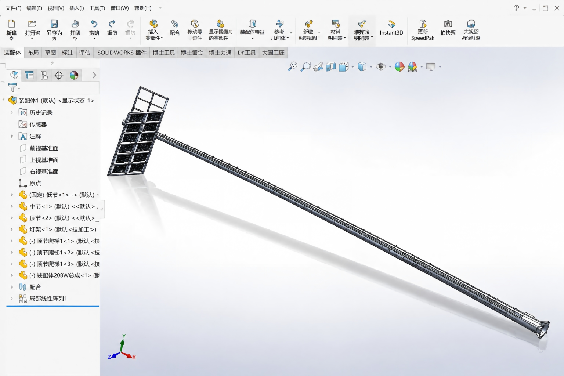The image size is (564, 376).
Task: Switch to the SOLIDWORKS 插件 tab
Action: pos(122,53)
